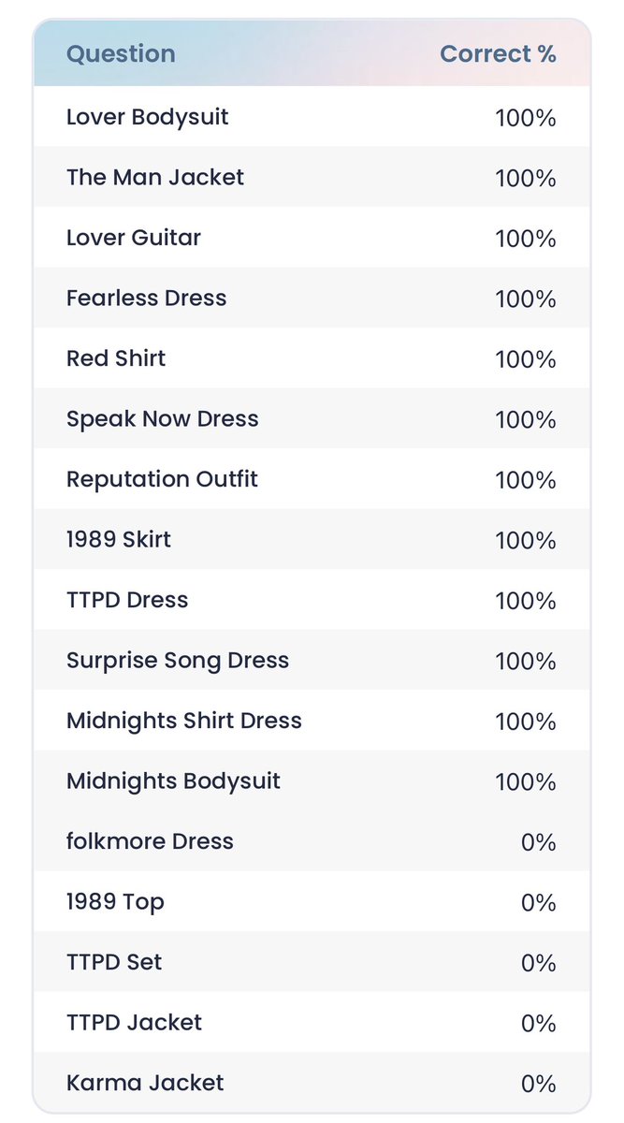Image resolution: width=624 pixels, height=1123 pixels.
Task: Select The Man Jacket question row
Action: pyautogui.click(x=312, y=177)
